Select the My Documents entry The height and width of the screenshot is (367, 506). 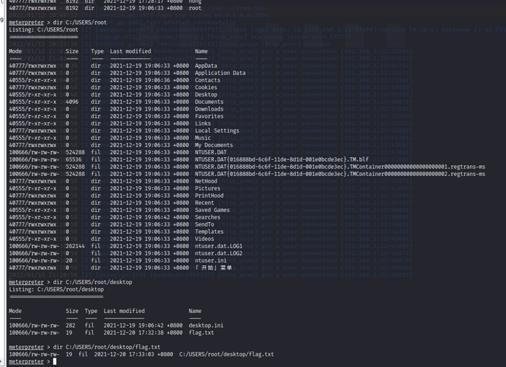214,145
